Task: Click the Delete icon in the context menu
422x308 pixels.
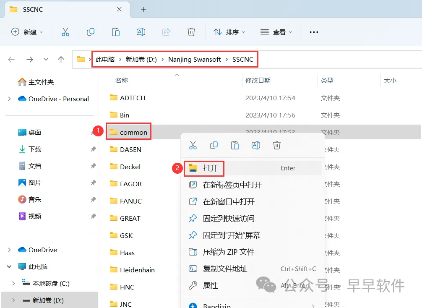Action: point(277,145)
